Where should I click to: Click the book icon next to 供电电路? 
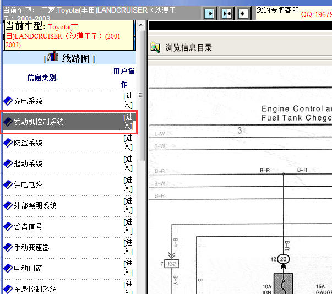pyautogui.click(x=8, y=184)
